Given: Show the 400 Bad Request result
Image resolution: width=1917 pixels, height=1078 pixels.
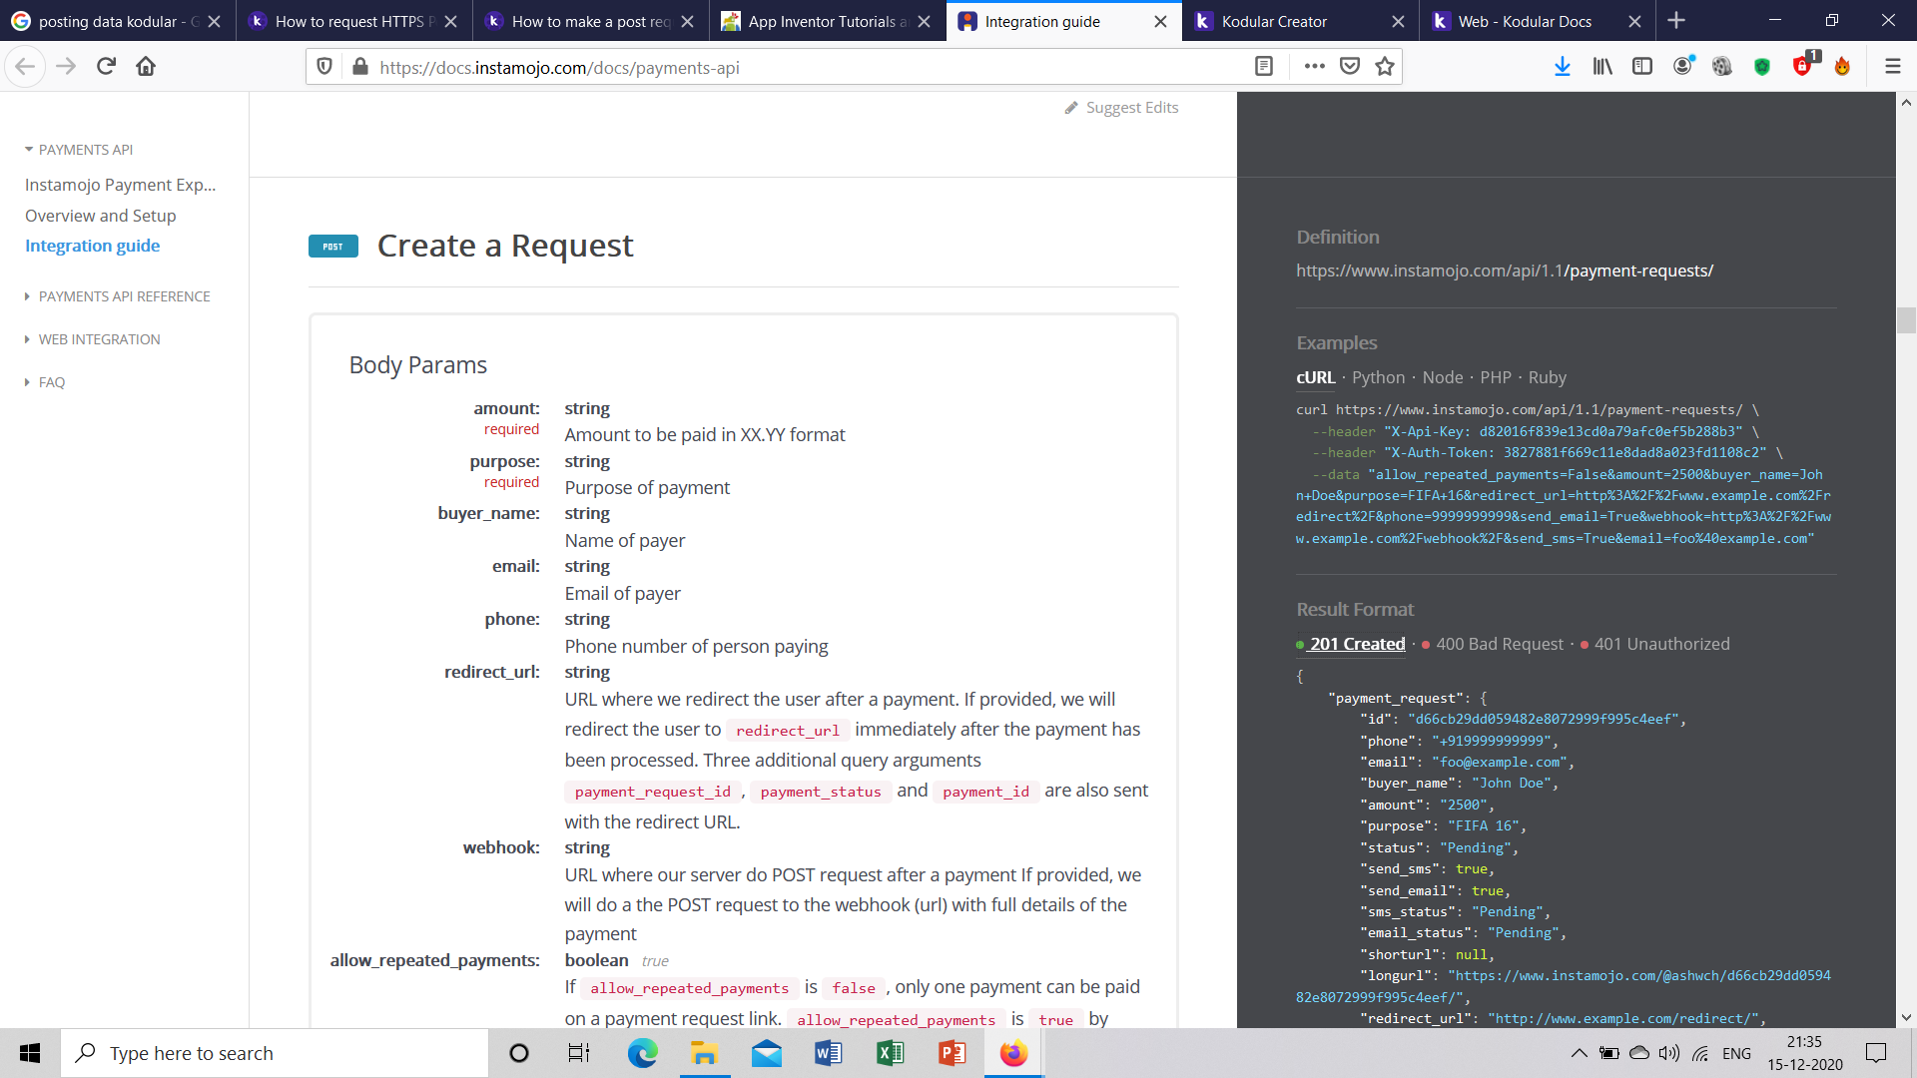Looking at the screenshot, I should tap(1499, 644).
